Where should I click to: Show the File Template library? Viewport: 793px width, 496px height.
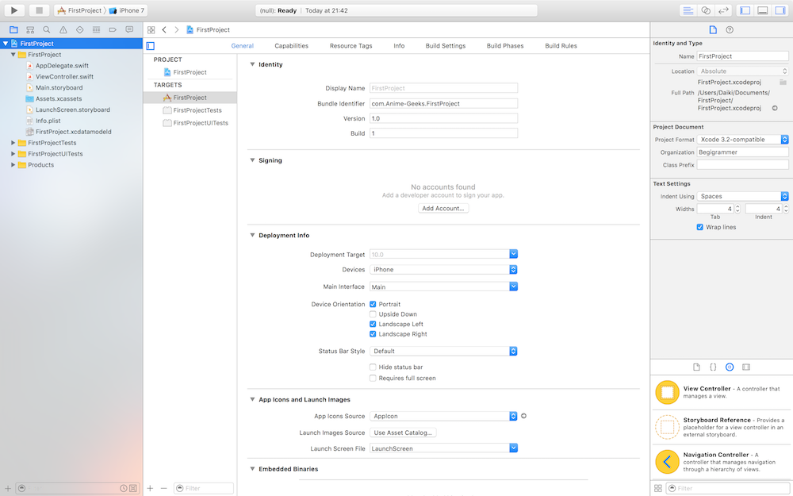click(x=696, y=367)
